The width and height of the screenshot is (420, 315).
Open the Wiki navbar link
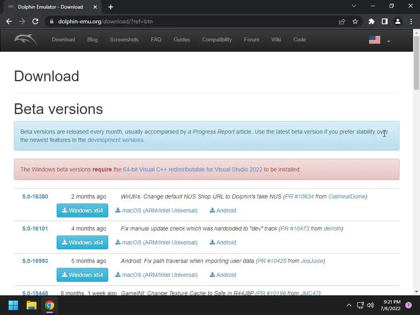276,40
